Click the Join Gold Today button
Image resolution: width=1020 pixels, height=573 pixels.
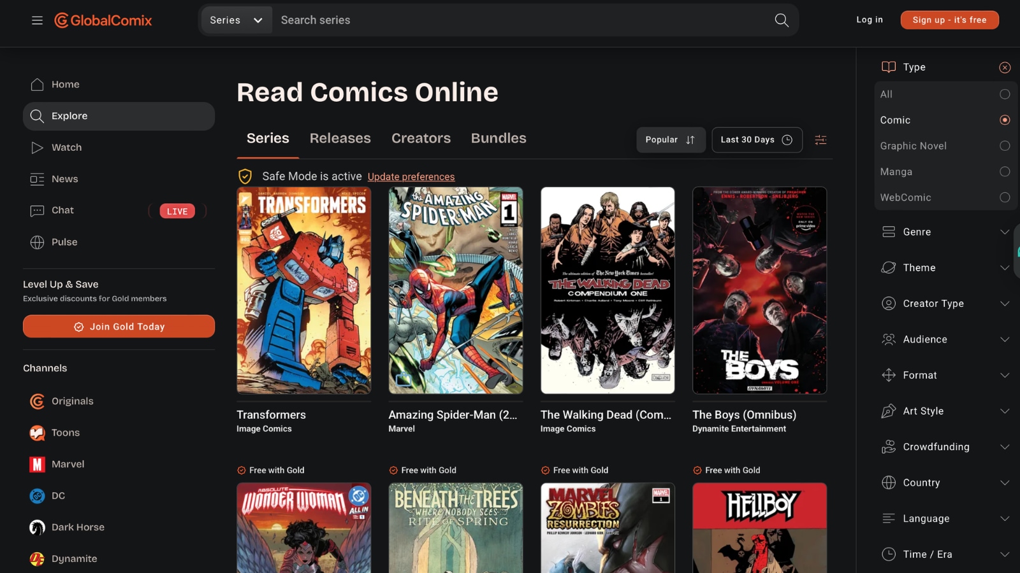119,327
